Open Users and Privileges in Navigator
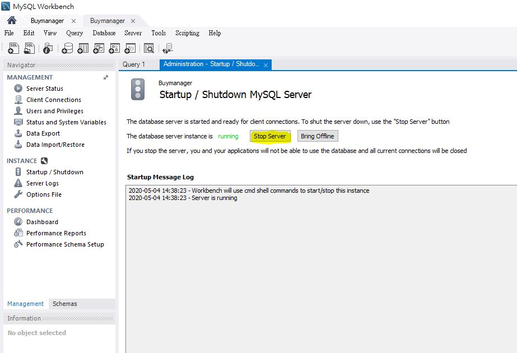517x353 pixels. coord(54,111)
